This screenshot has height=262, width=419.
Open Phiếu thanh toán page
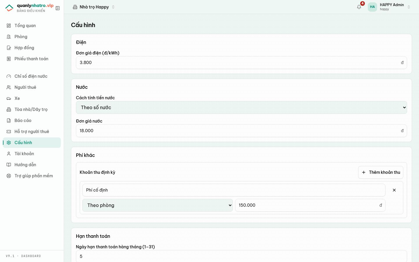tap(32, 59)
